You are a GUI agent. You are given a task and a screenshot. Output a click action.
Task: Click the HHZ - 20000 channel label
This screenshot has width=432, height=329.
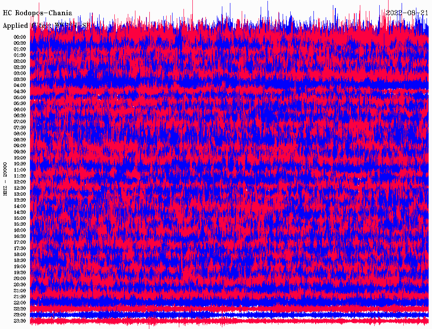[5, 178]
